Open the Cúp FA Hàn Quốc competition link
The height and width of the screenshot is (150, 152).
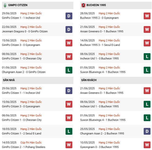pos(31,142)
